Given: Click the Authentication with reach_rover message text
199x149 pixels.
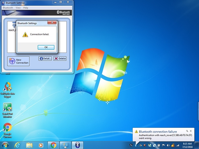Looking at the screenshot, I should [166, 136].
